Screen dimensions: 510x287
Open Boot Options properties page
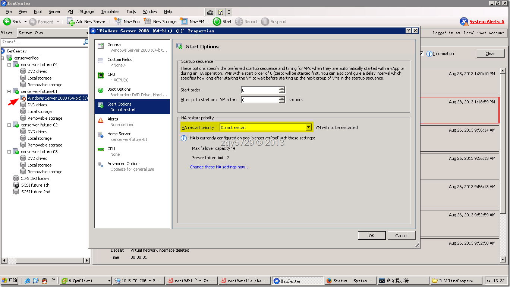click(132, 92)
